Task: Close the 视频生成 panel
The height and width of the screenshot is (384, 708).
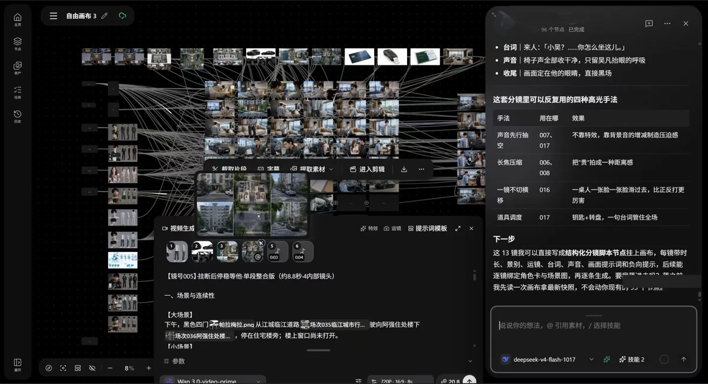Action: pos(471,229)
